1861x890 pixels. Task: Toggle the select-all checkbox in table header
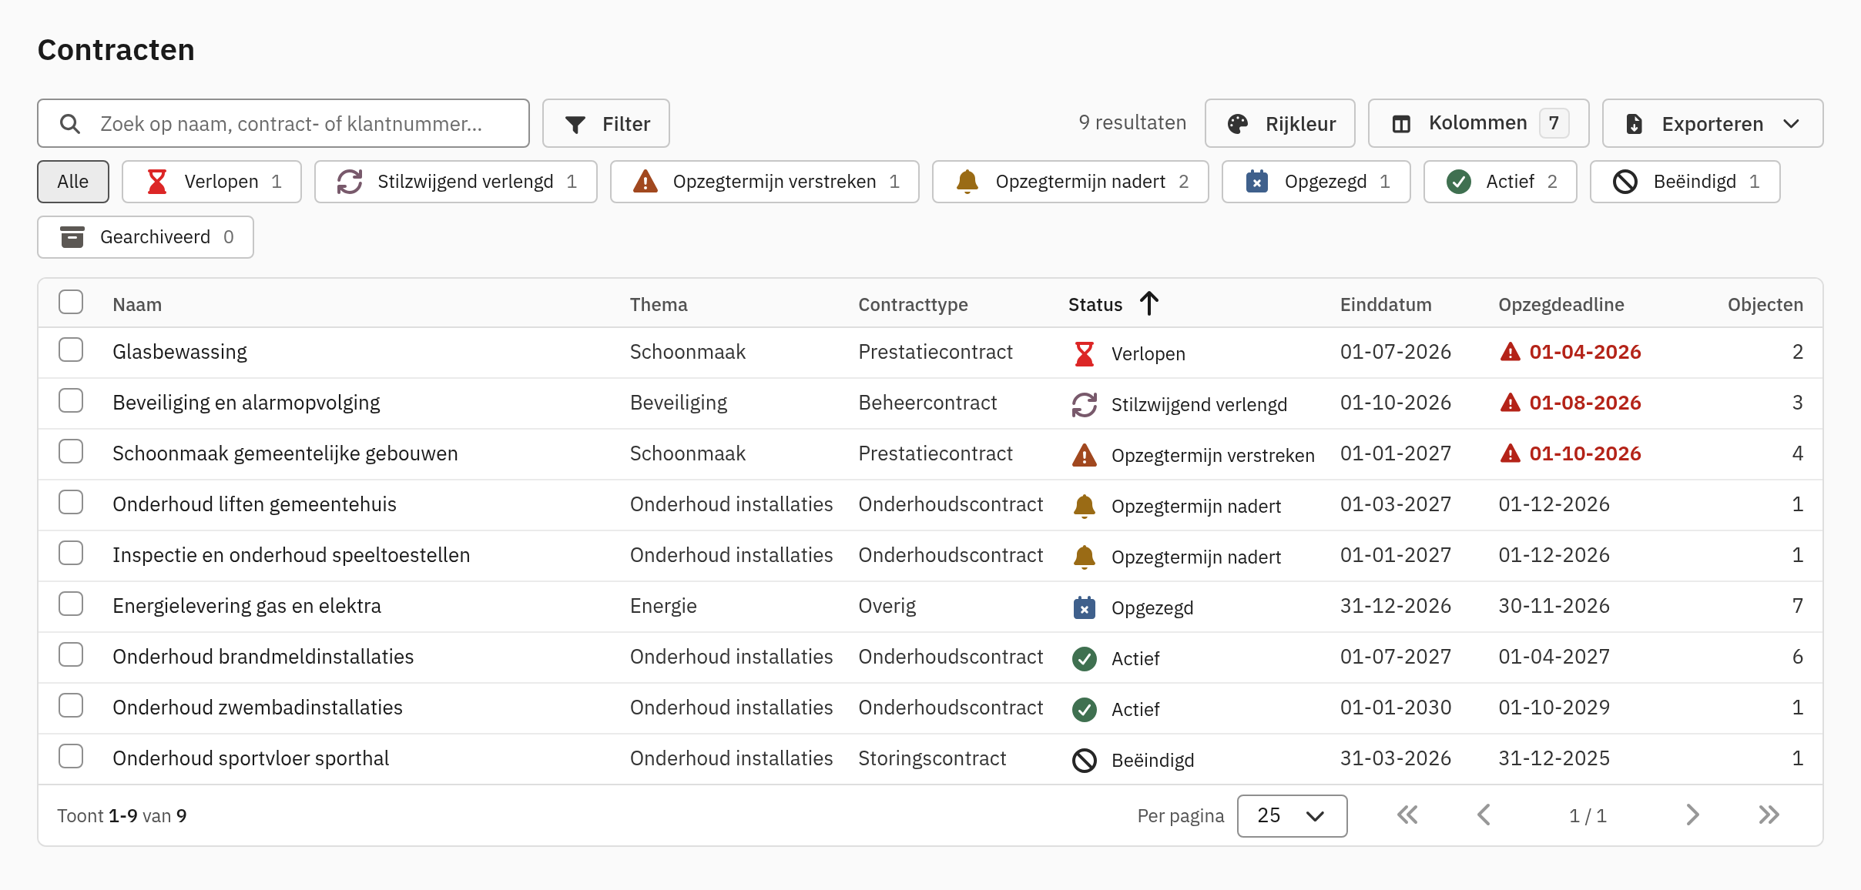click(x=71, y=302)
